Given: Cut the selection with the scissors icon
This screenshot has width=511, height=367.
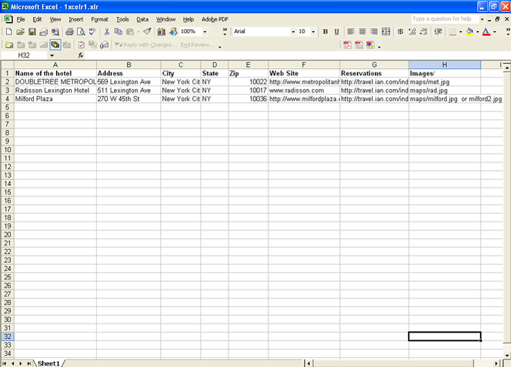Looking at the screenshot, I should pos(106,32).
